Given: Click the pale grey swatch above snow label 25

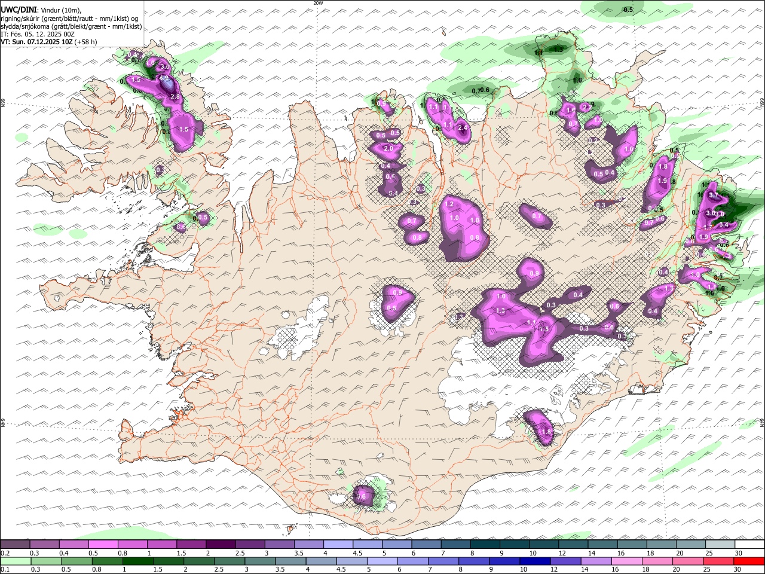Looking at the screenshot, I should (720, 545).
